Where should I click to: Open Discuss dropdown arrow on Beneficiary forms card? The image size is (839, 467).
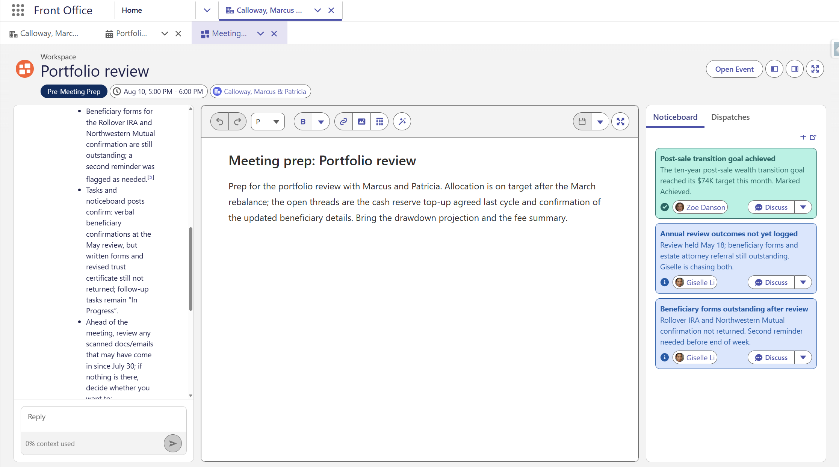click(x=803, y=358)
